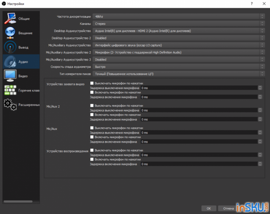Screen dimensions: 270x214
Task: Edit Задержка выключения микрофона for Mic/Aux 2
Action: pyautogui.click(x=201, y=110)
